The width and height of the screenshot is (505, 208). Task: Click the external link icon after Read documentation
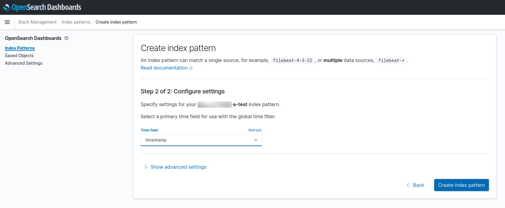[x=191, y=68]
